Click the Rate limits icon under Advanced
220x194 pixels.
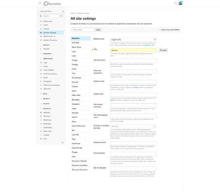pos(41,131)
